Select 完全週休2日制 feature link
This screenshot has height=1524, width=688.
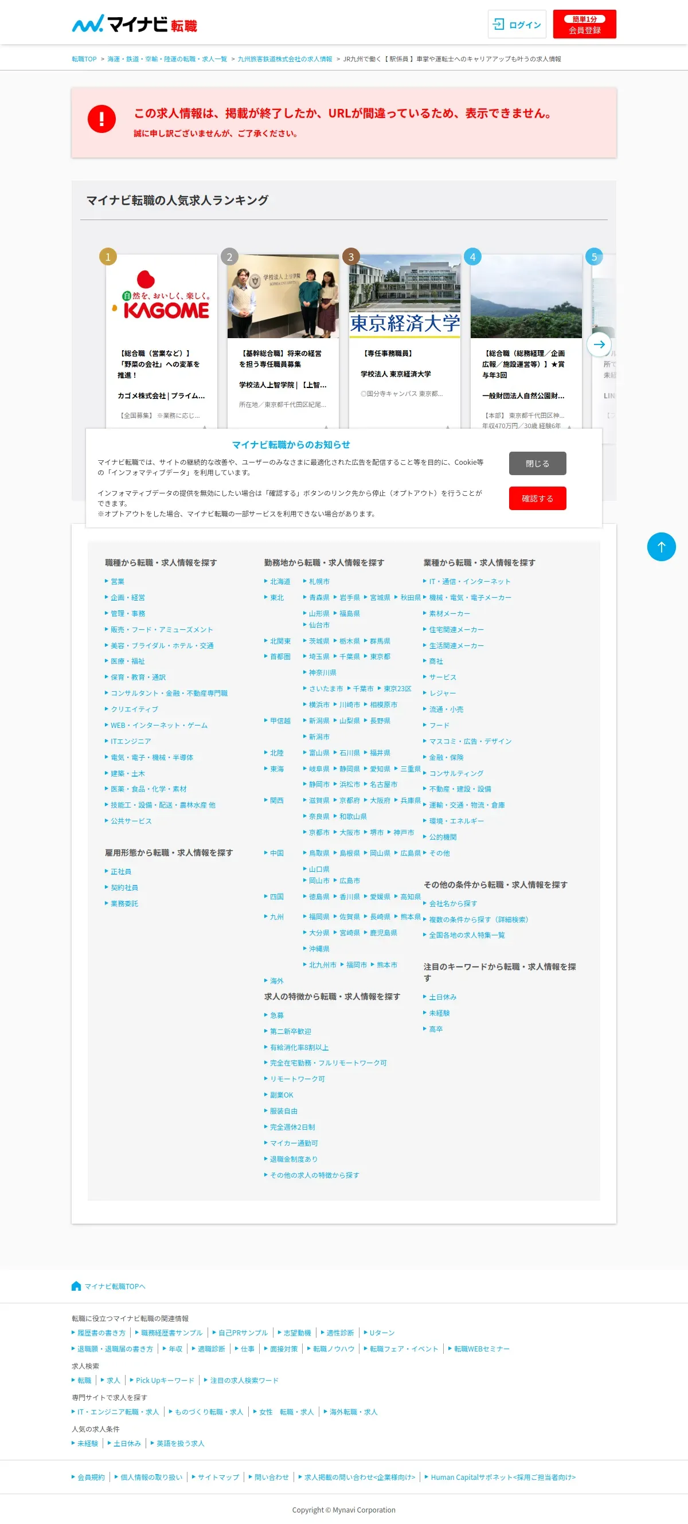[292, 1127]
